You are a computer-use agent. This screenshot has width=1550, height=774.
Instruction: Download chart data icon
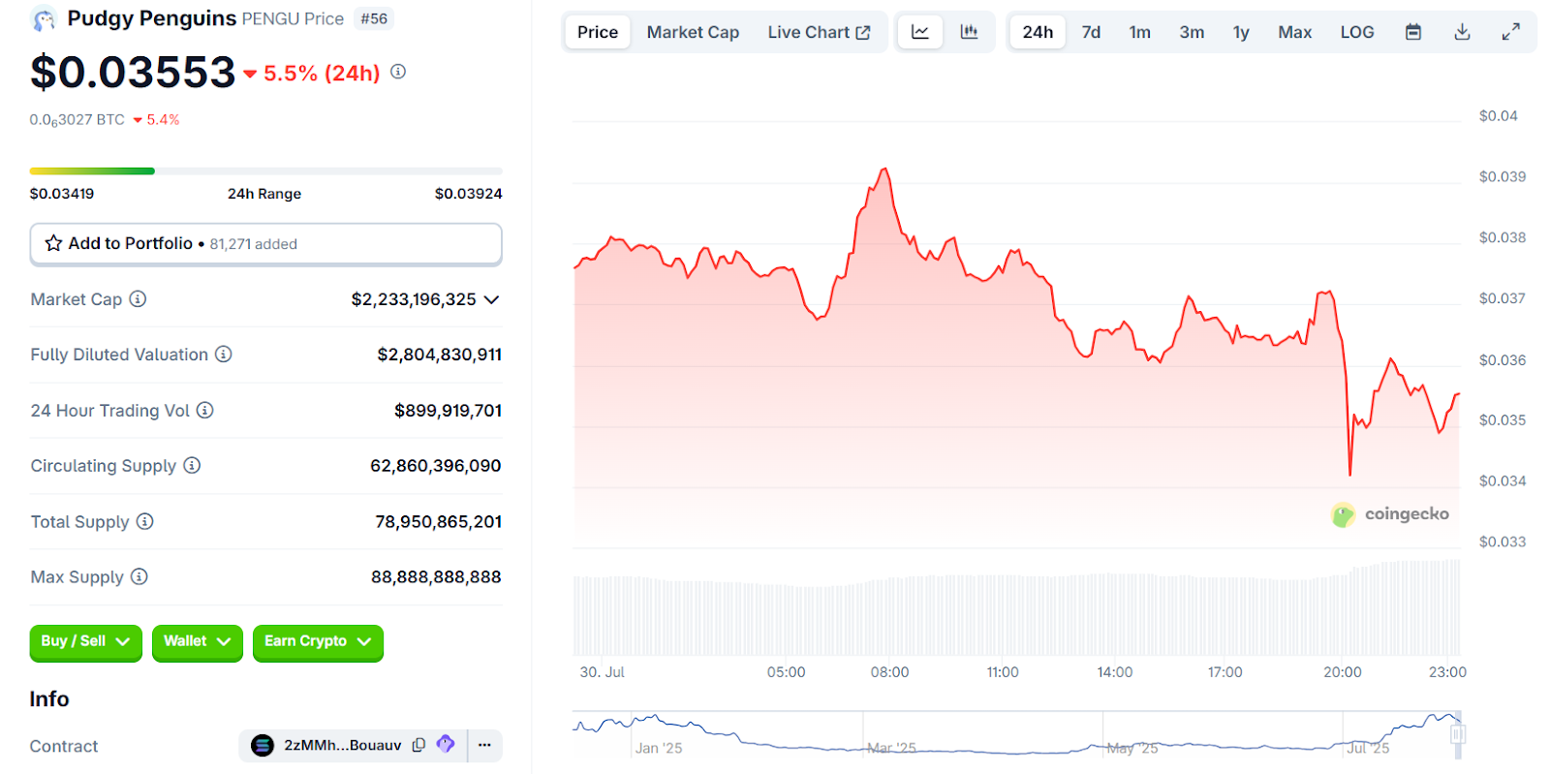[x=1462, y=32]
